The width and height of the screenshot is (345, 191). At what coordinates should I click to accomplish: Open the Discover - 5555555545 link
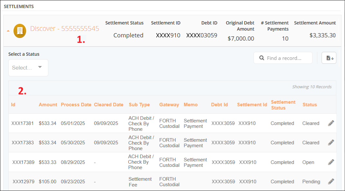(x=64, y=29)
